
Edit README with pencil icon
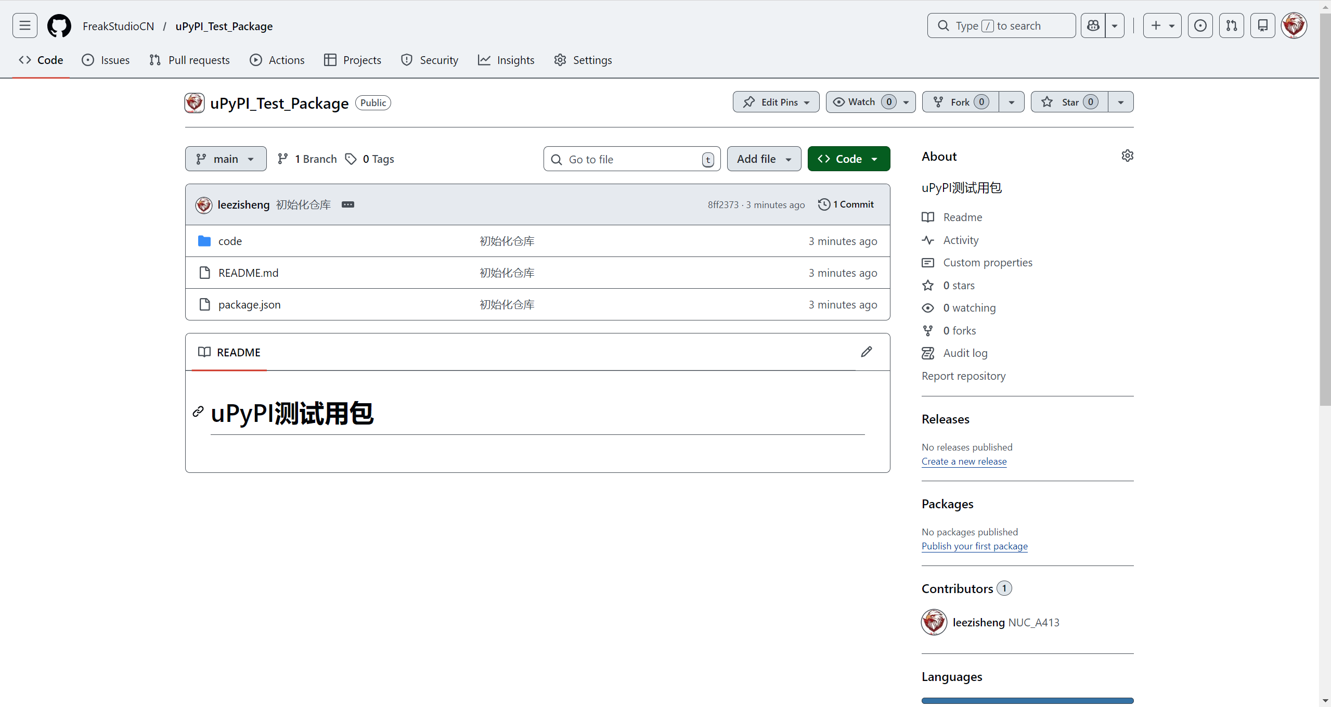[x=867, y=352]
